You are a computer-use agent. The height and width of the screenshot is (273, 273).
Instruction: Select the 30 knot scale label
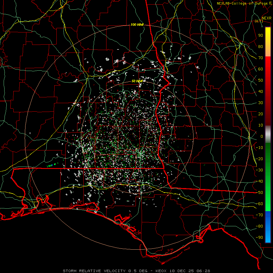(x=261, y=103)
